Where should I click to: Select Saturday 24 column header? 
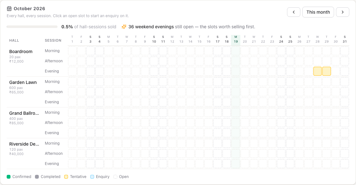281,39
